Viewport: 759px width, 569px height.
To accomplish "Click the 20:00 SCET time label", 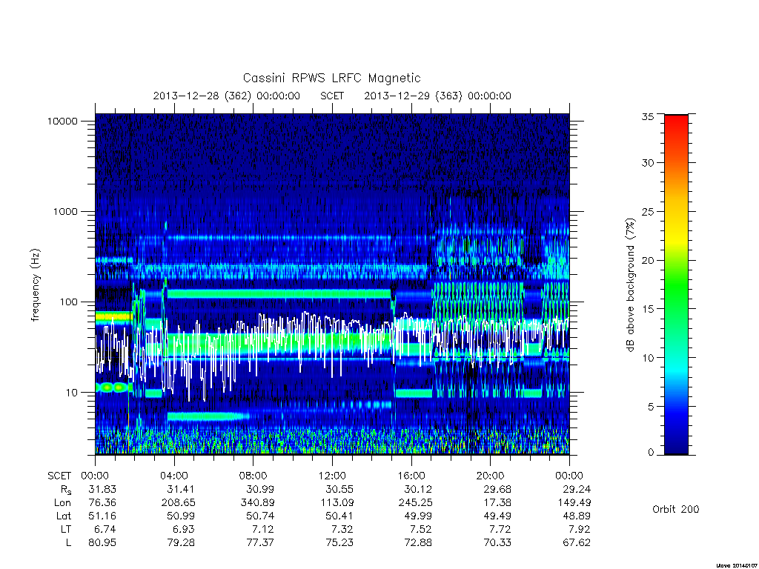I will [490, 476].
